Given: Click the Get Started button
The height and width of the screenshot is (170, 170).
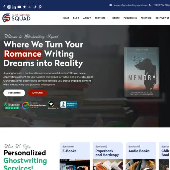Looking at the screenshot, I should [14, 93].
